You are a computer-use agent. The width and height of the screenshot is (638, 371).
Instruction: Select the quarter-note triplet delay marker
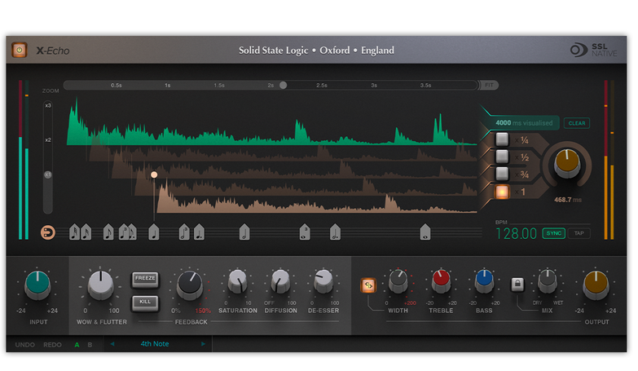click(x=124, y=232)
